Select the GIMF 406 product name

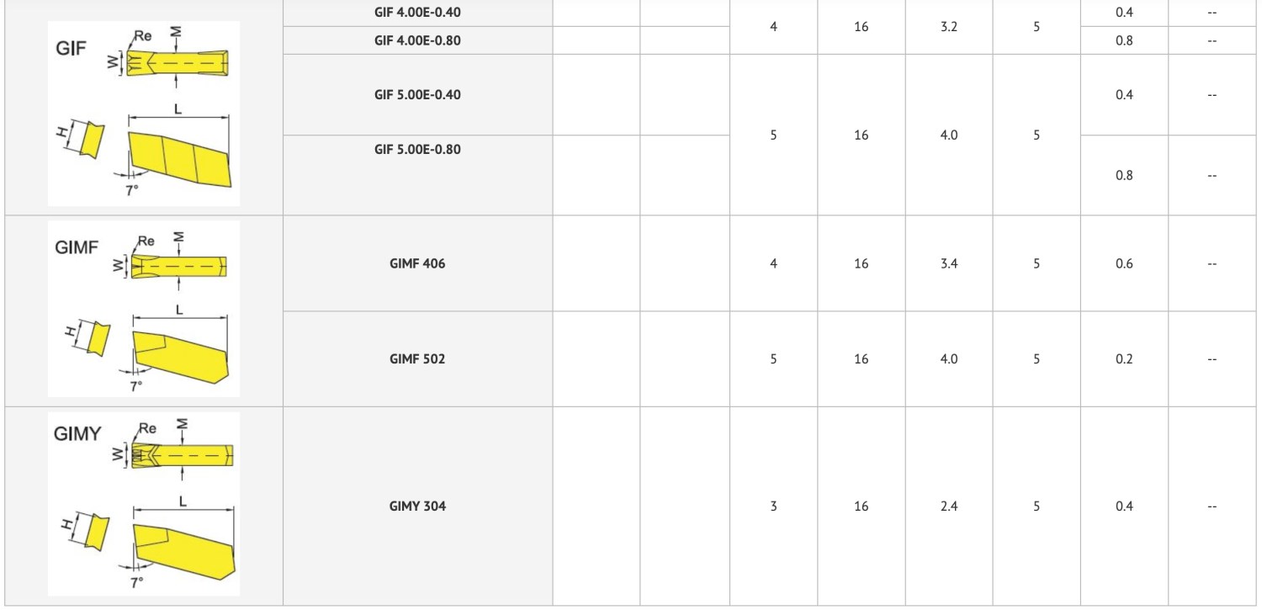coord(417,263)
